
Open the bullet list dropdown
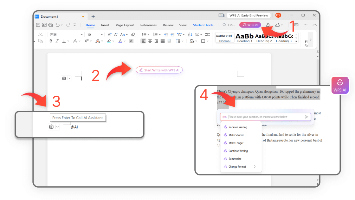click(149, 34)
